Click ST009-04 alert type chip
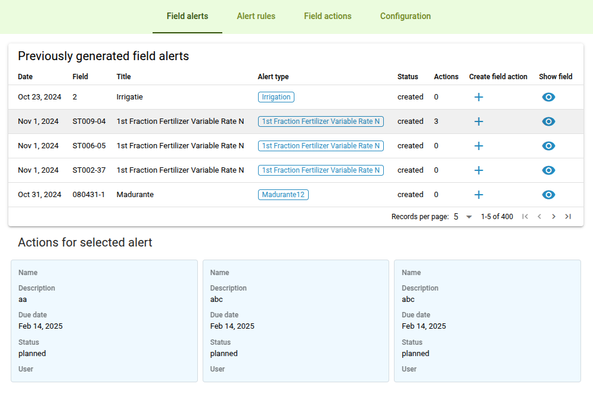 coord(321,121)
